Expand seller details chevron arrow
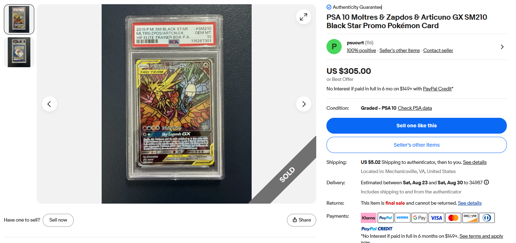The height and width of the screenshot is (243, 516). (502, 47)
